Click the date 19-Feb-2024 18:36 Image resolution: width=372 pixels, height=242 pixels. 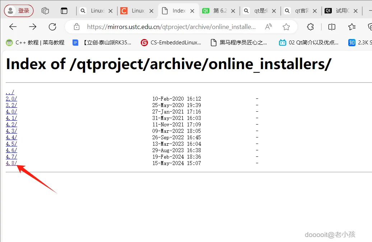coord(177,156)
